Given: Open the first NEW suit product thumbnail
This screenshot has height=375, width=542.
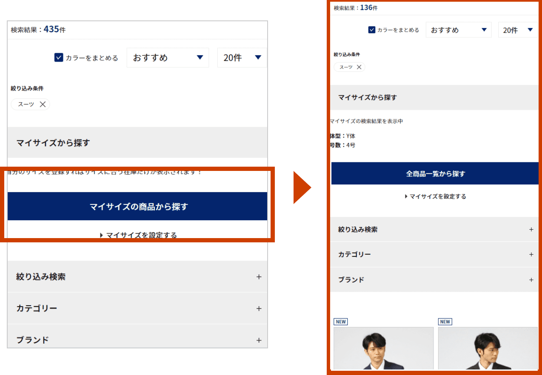Looking at the screenshot, I should tap(383, 348).
